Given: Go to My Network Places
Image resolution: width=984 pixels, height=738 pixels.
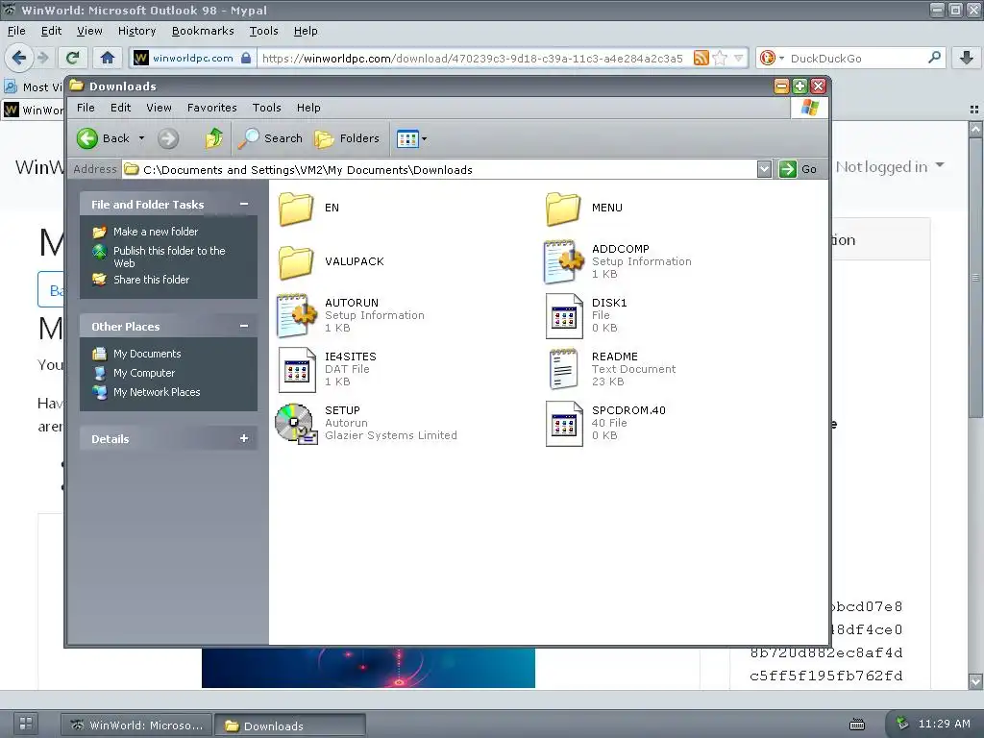Looking at the screenshot, I should [x=157, y=392].
